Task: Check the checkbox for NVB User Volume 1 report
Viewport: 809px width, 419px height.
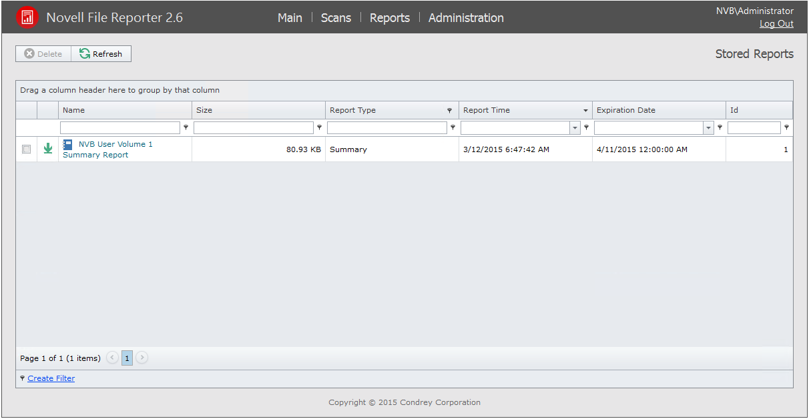Action: pos(26,149)
